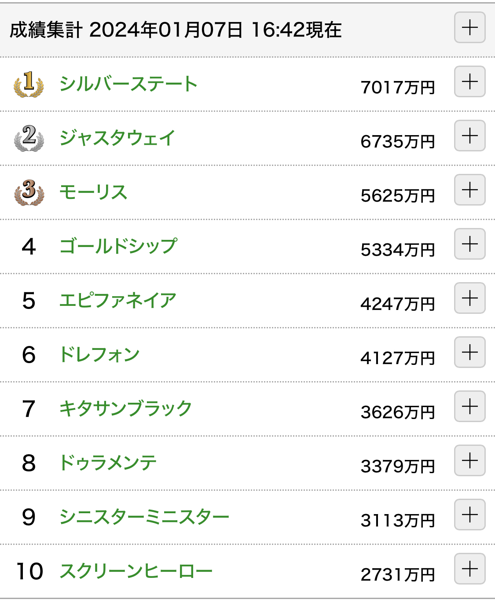Expand details for ジャスタウェイ row

[x=469, y=136]
